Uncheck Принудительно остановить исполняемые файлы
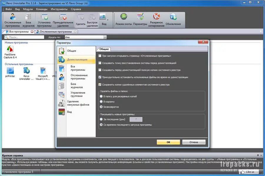This screenshot has width=265, height=176. [100, 77]
